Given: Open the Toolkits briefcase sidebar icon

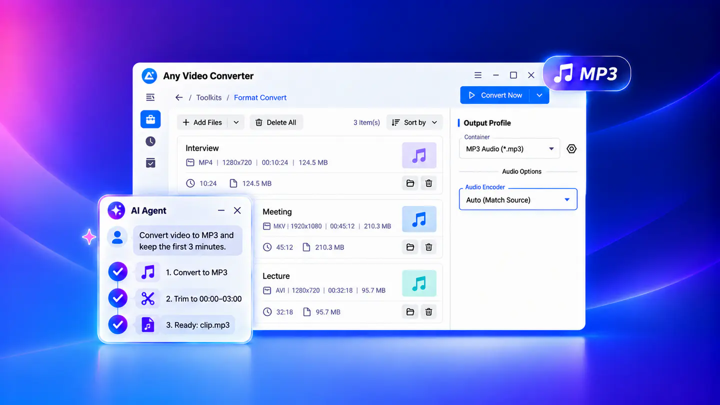Looking at the screenshot, I should point(150,119).
